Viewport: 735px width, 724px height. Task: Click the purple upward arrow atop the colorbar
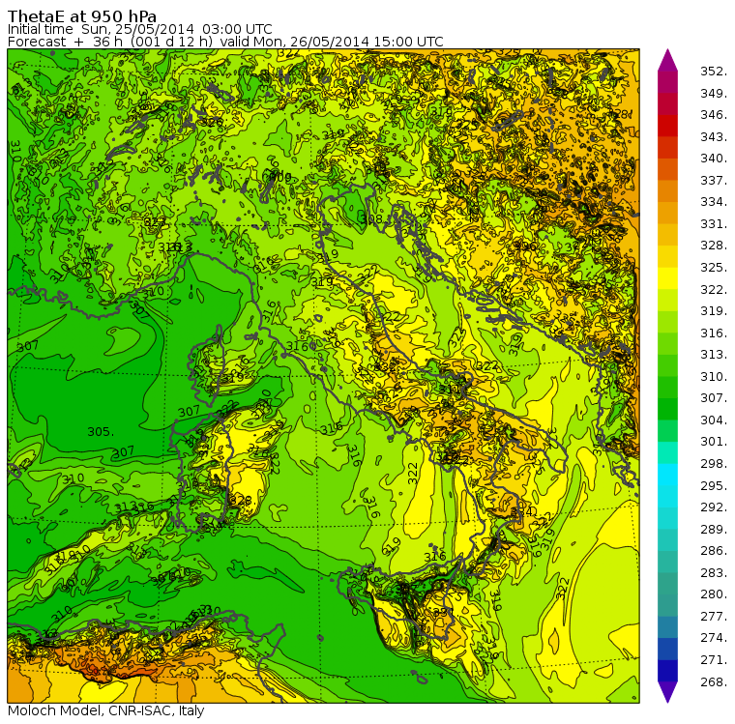click(x=667, y=60)
